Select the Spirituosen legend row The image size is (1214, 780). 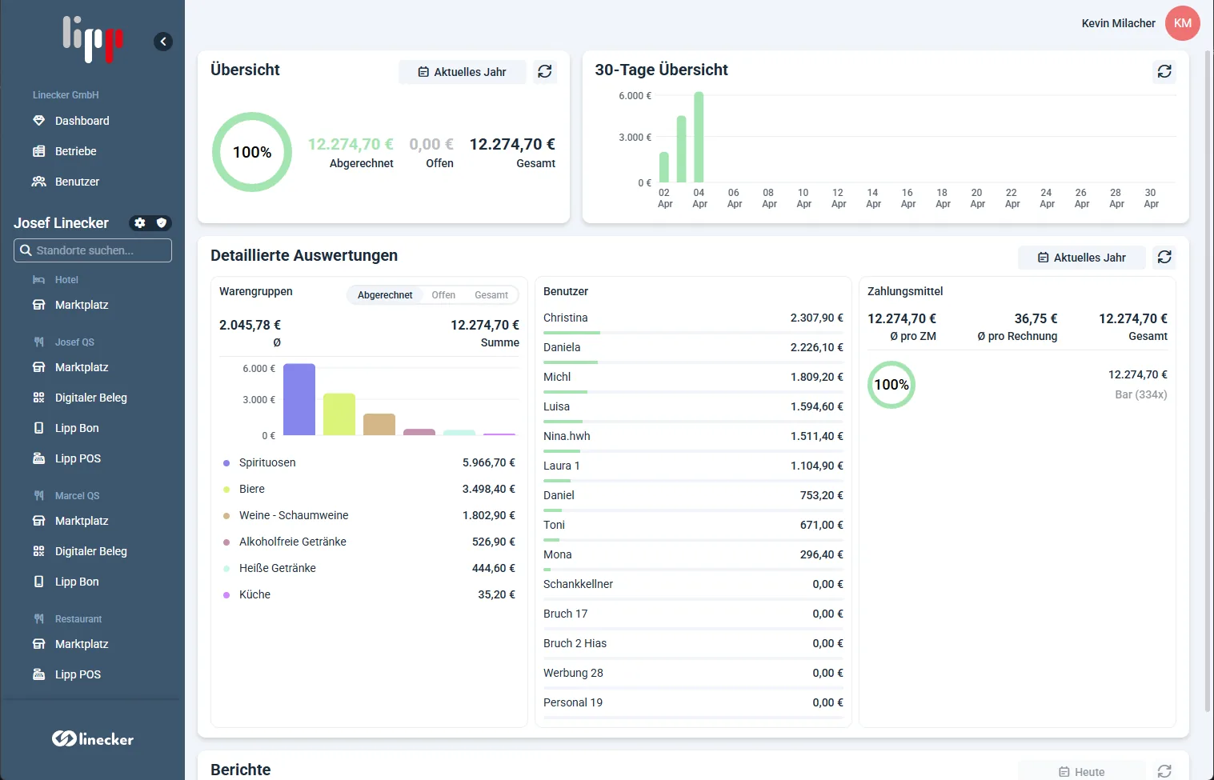pos(369,462)
